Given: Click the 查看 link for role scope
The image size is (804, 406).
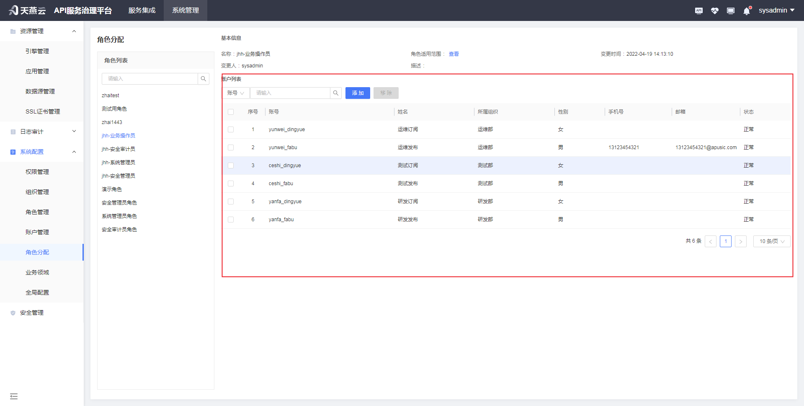Looking at the screenshot, I should click(454, 54).
